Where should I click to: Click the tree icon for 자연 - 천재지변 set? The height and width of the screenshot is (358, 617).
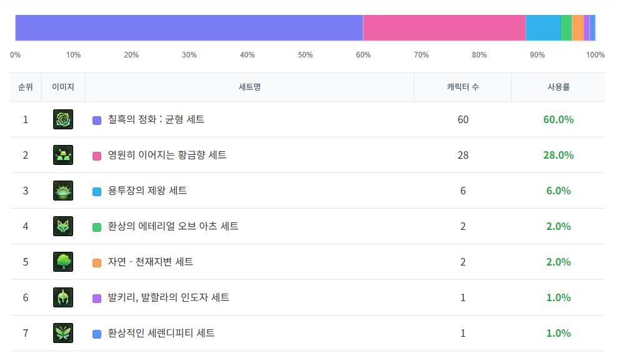point(63,262)
